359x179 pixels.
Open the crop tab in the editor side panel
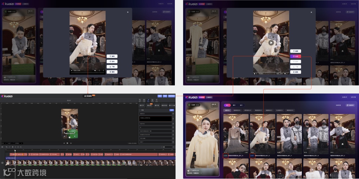point(140,100)
